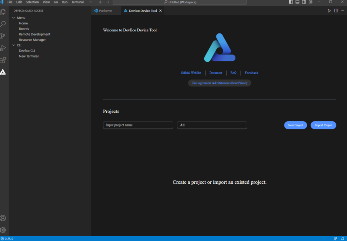Viewport: 347px width, 241px height.
Task: Open the All project filter dropdown
Action: click(212, 125)
